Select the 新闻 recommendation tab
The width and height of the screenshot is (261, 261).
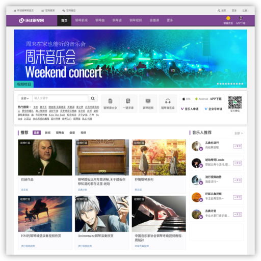48,133
